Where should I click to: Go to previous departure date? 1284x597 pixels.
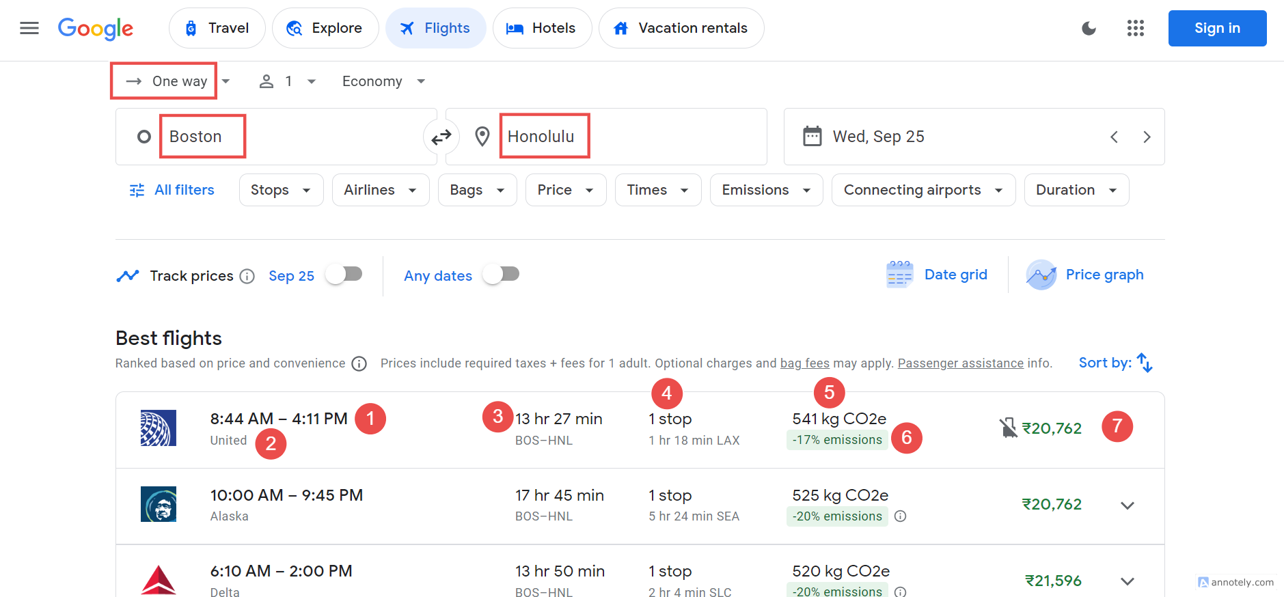pyautogui.click(x=1114, y=137)
